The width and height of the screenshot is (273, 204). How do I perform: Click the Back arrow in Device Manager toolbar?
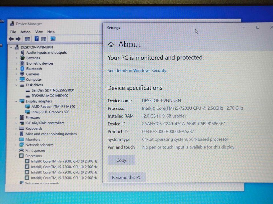click(11, 39)
